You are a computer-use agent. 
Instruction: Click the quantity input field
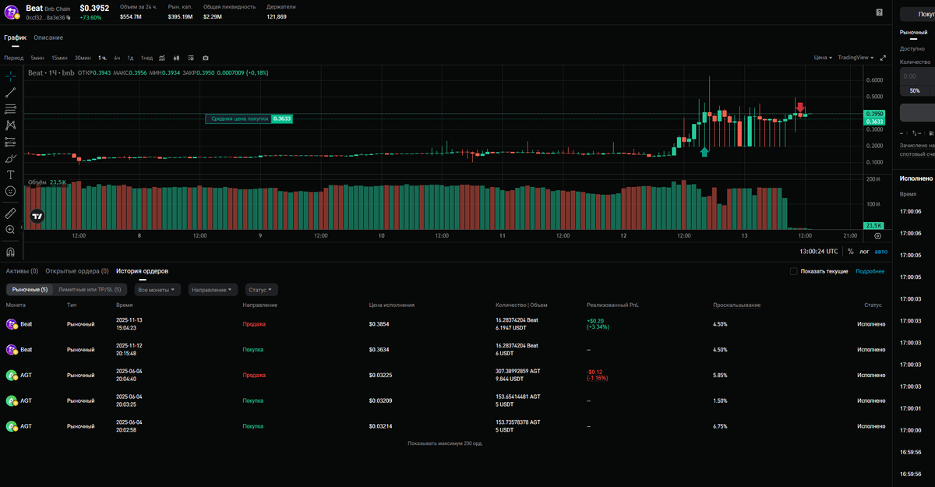pyautogui.click(x=917, y=76)
